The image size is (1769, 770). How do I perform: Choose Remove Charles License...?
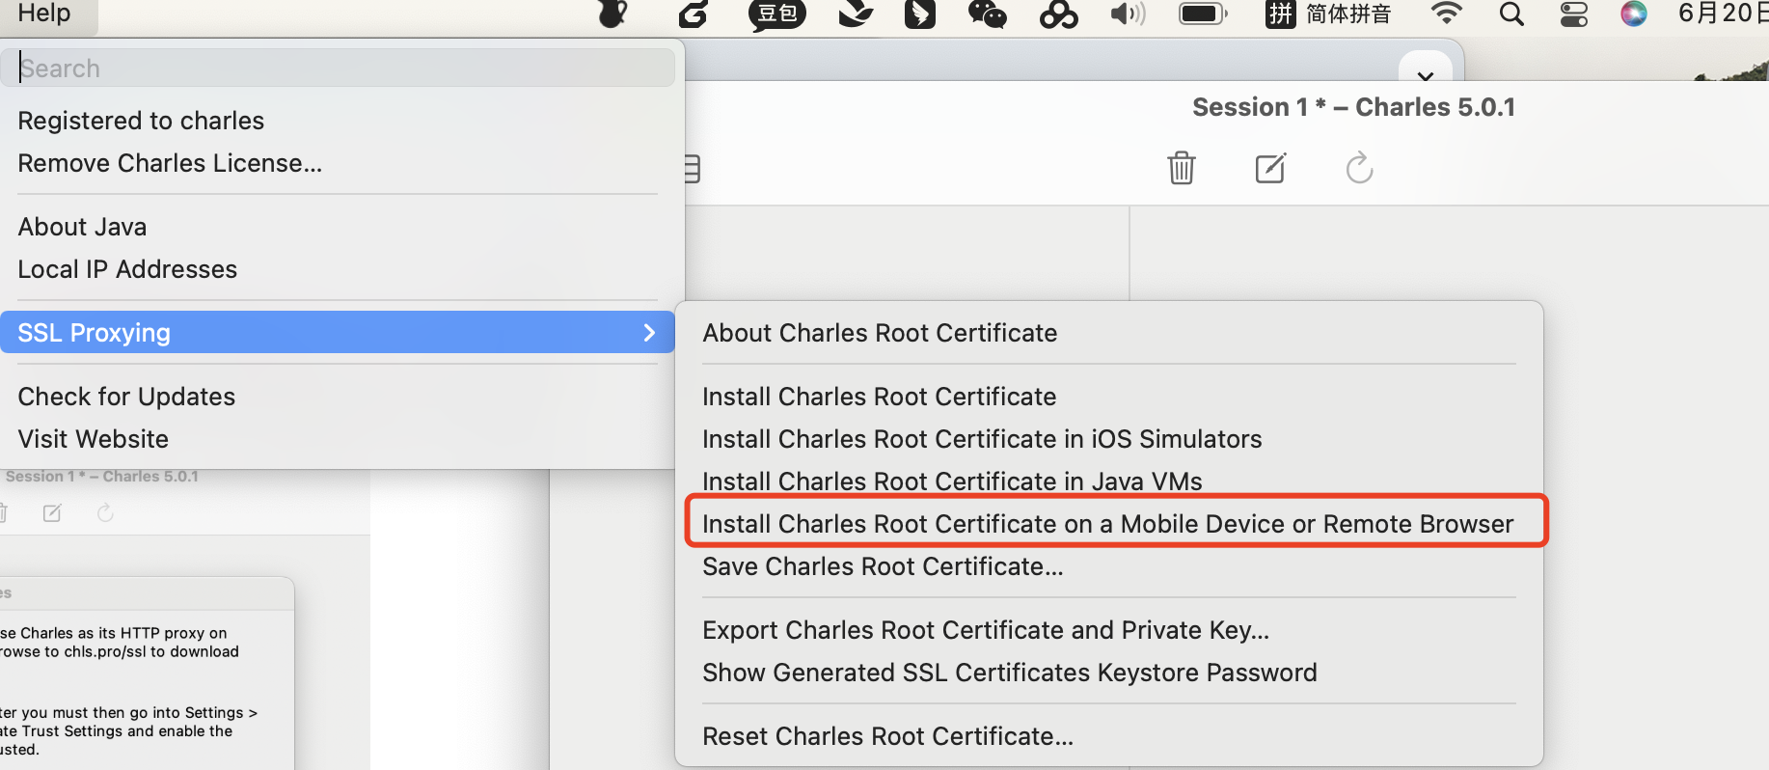170,163
